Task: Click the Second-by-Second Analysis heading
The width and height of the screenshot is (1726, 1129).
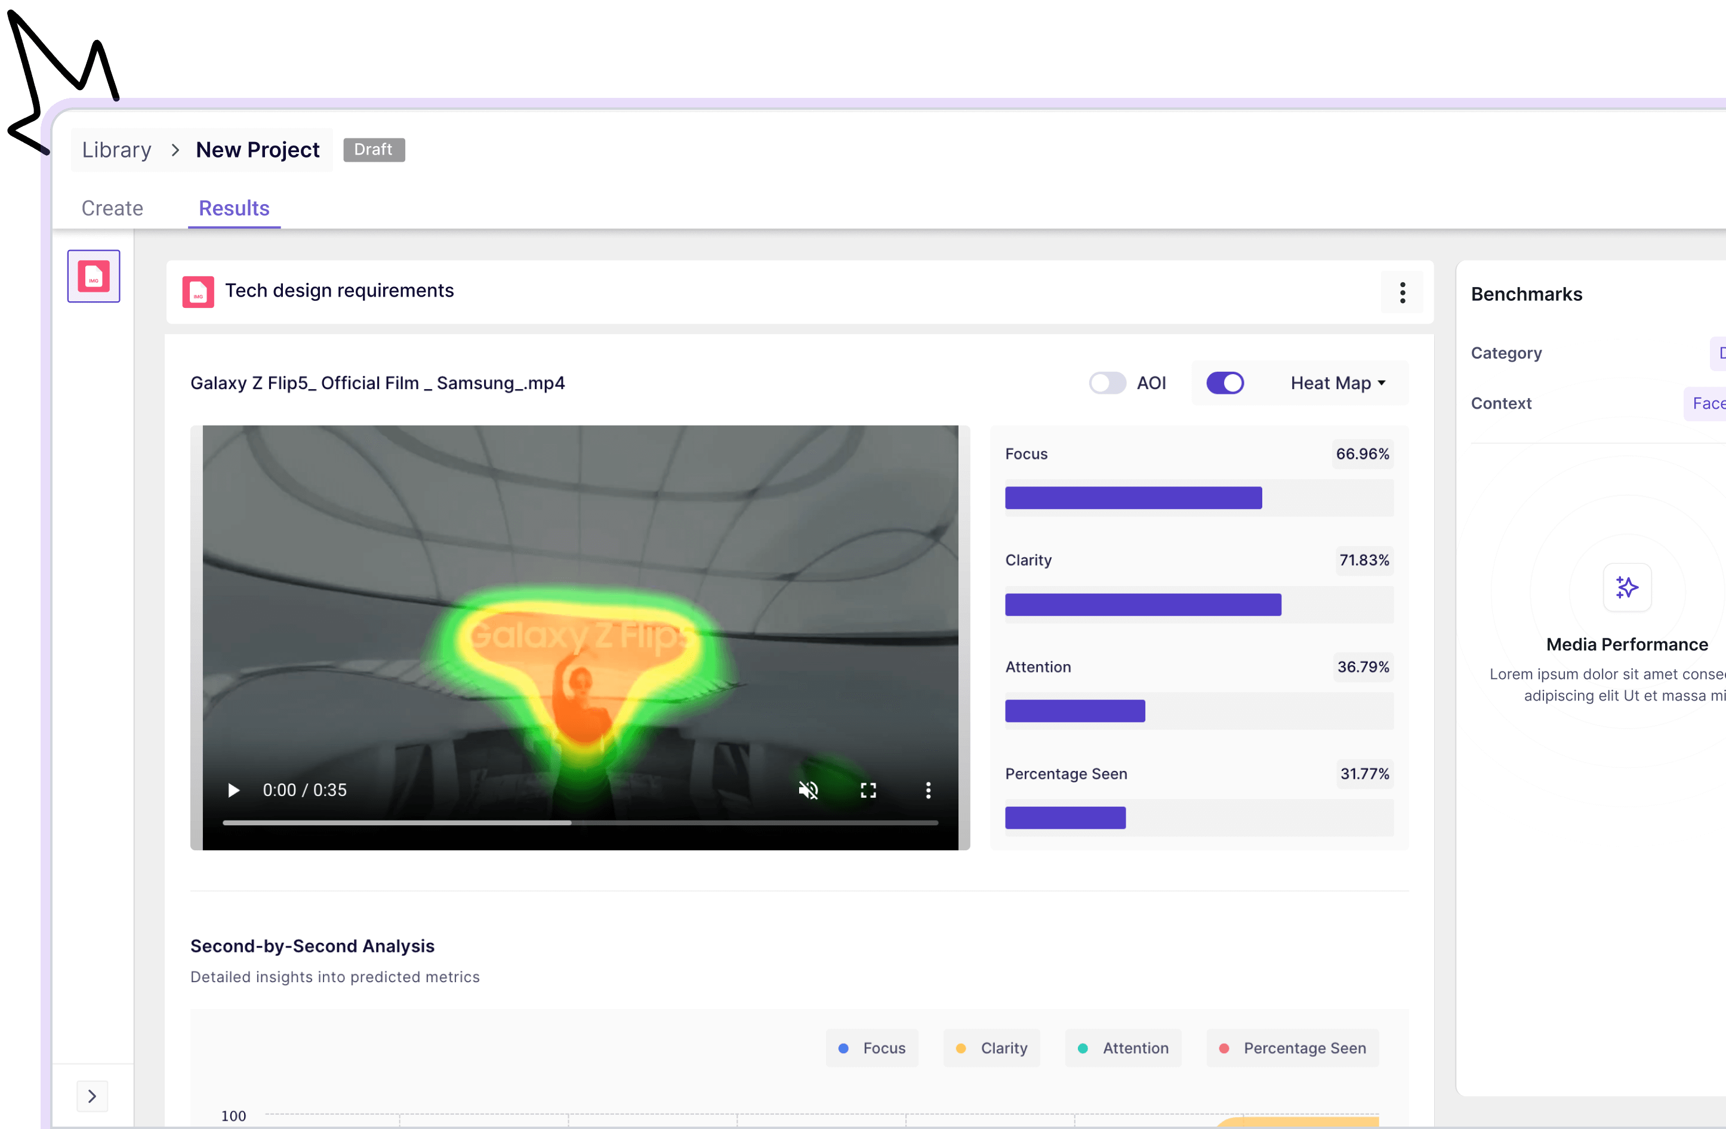Action: [313, 946]
